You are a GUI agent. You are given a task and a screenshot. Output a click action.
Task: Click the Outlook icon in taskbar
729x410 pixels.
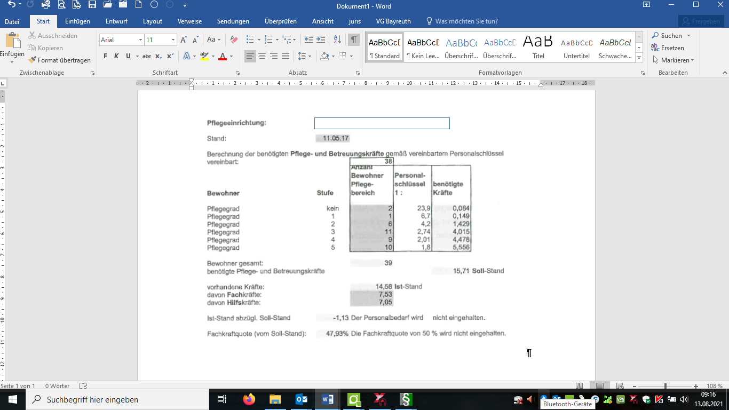(x=301, y=399)
